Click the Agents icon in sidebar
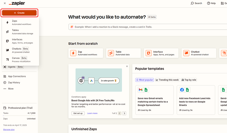 [5, 67]
